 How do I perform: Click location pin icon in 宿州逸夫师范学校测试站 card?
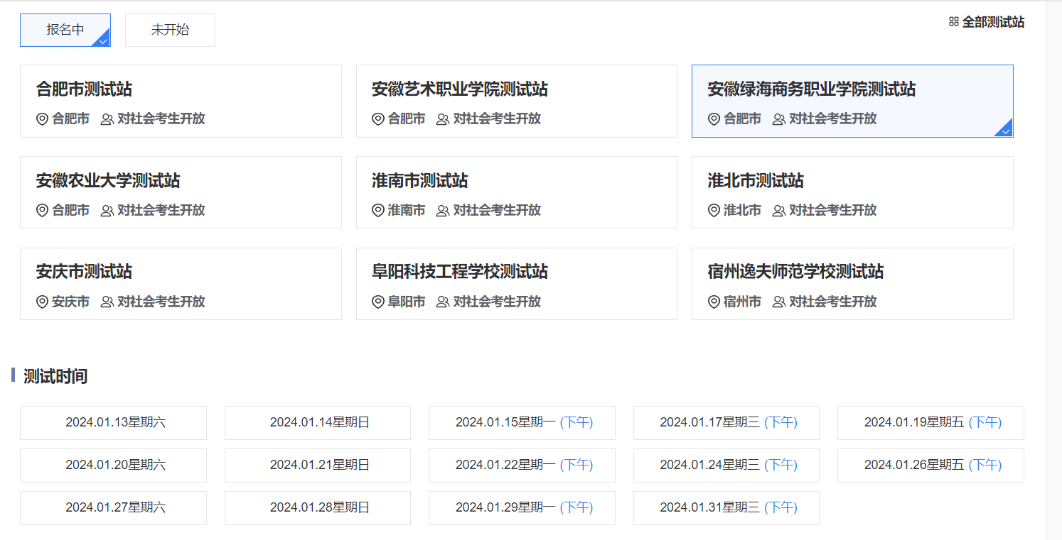pyautogui.click(x=714, y=302)
